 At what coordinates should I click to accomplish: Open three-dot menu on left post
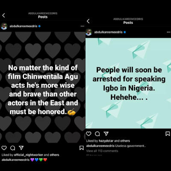(83, 26)
